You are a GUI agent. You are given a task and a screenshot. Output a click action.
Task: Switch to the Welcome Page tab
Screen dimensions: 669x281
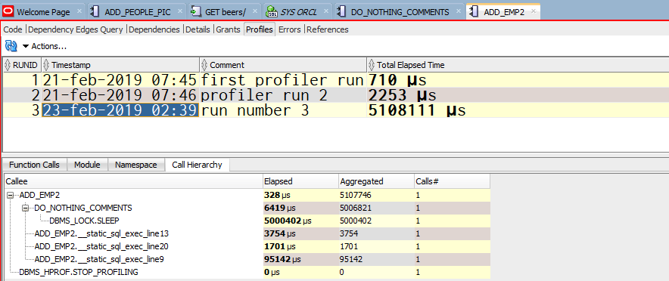coord(43,12)
